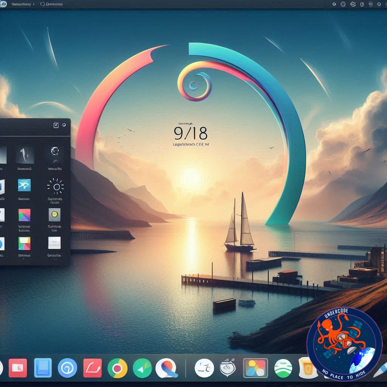
Task: Open the red app icon in the dock
Action: click(x=18, y=368)
